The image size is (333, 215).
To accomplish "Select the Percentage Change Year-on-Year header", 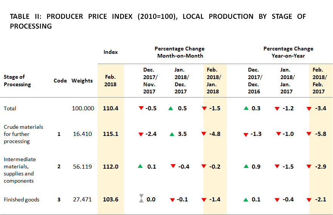I will (x=288, y=52).
